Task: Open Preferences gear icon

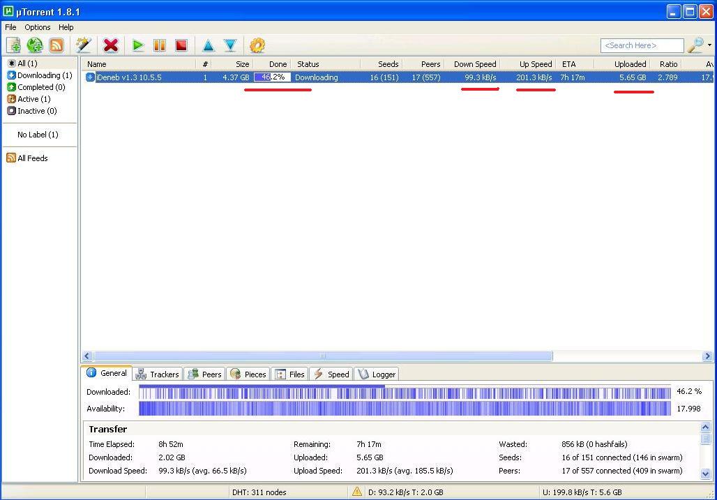Action: coord(257,45)
